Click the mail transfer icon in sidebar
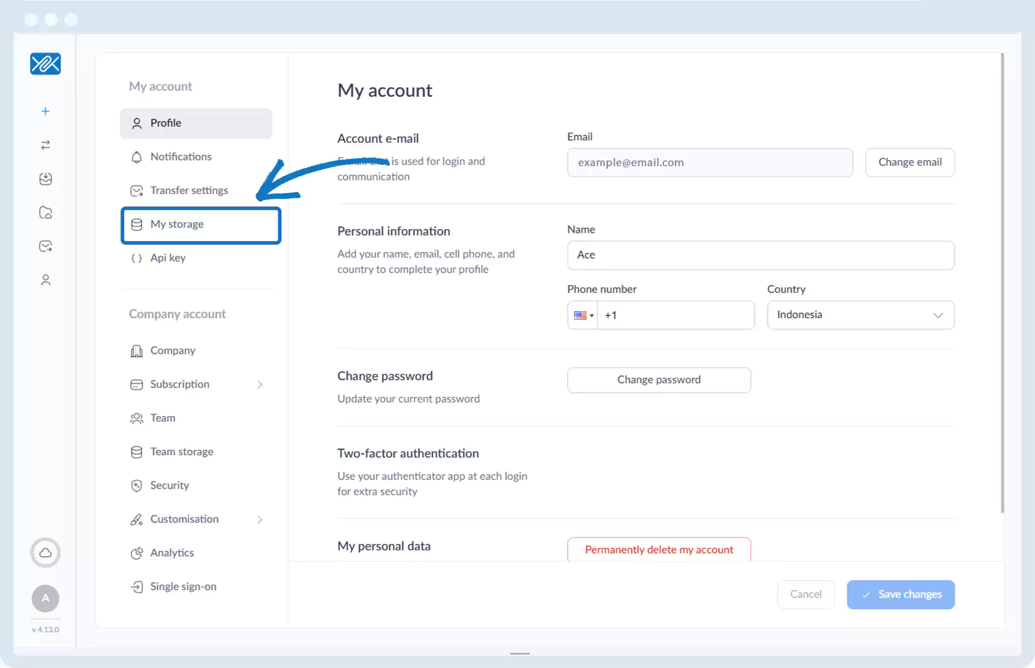 [x=46, y=246]
